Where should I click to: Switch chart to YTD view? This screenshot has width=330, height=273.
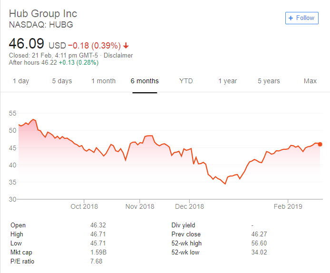coord(186,81)
